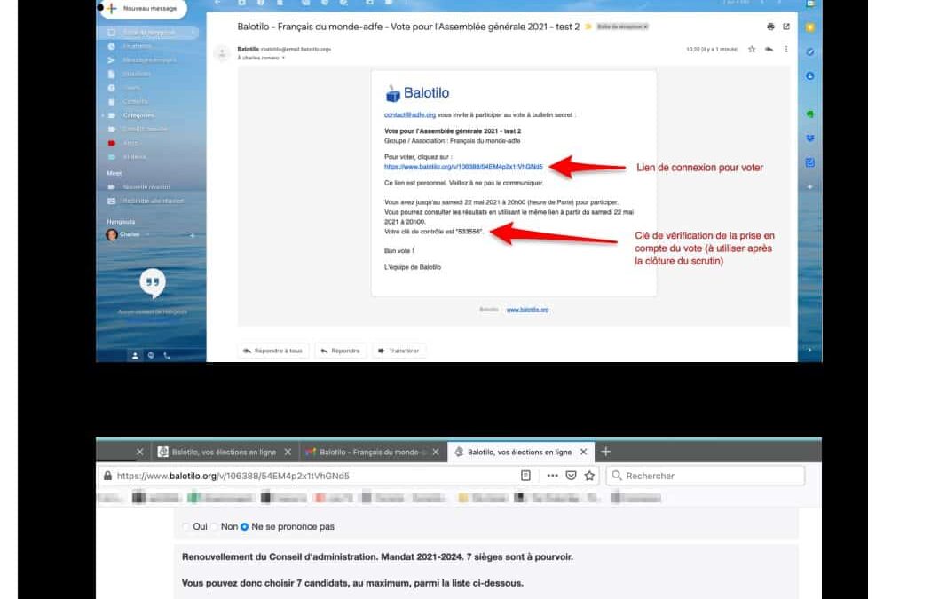Open the balotilo.org voting link in email
The width and height of the screenshot is (939, 599).
[462, 166]
